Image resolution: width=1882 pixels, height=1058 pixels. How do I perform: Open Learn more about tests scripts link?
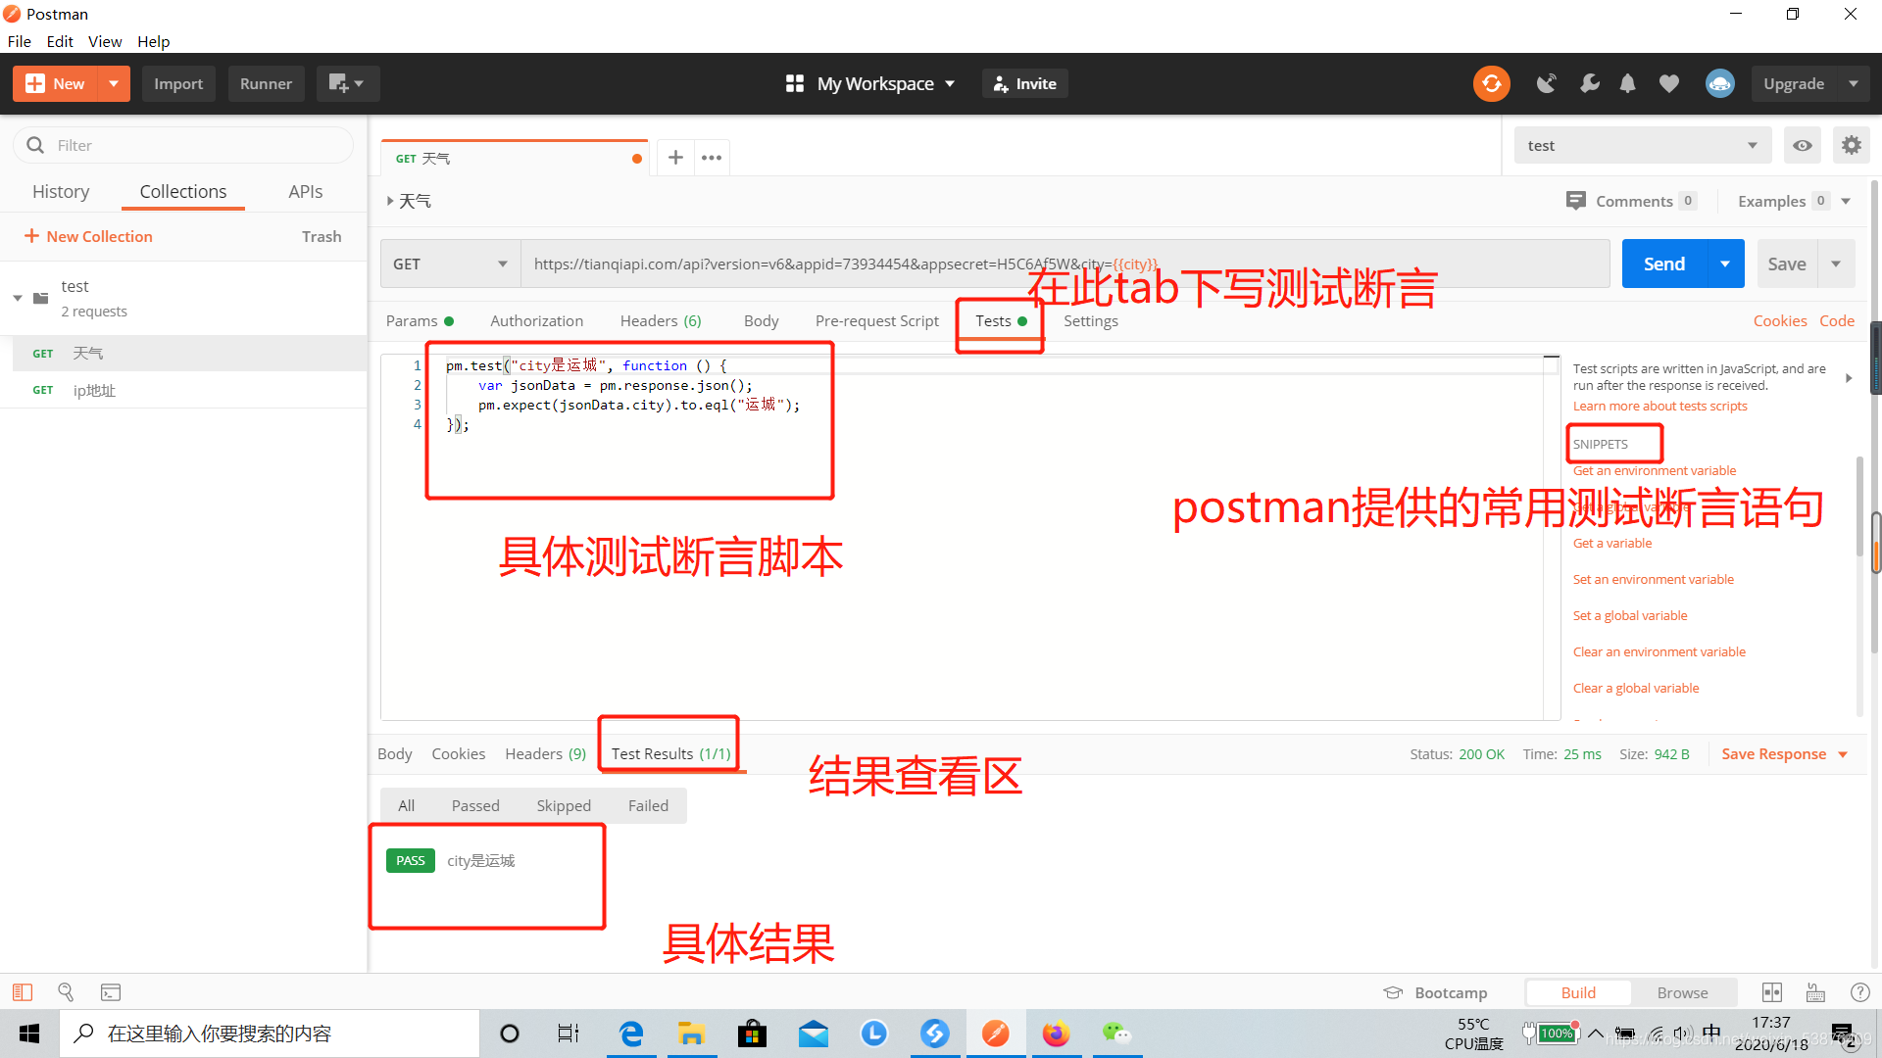click(1659, 406)
